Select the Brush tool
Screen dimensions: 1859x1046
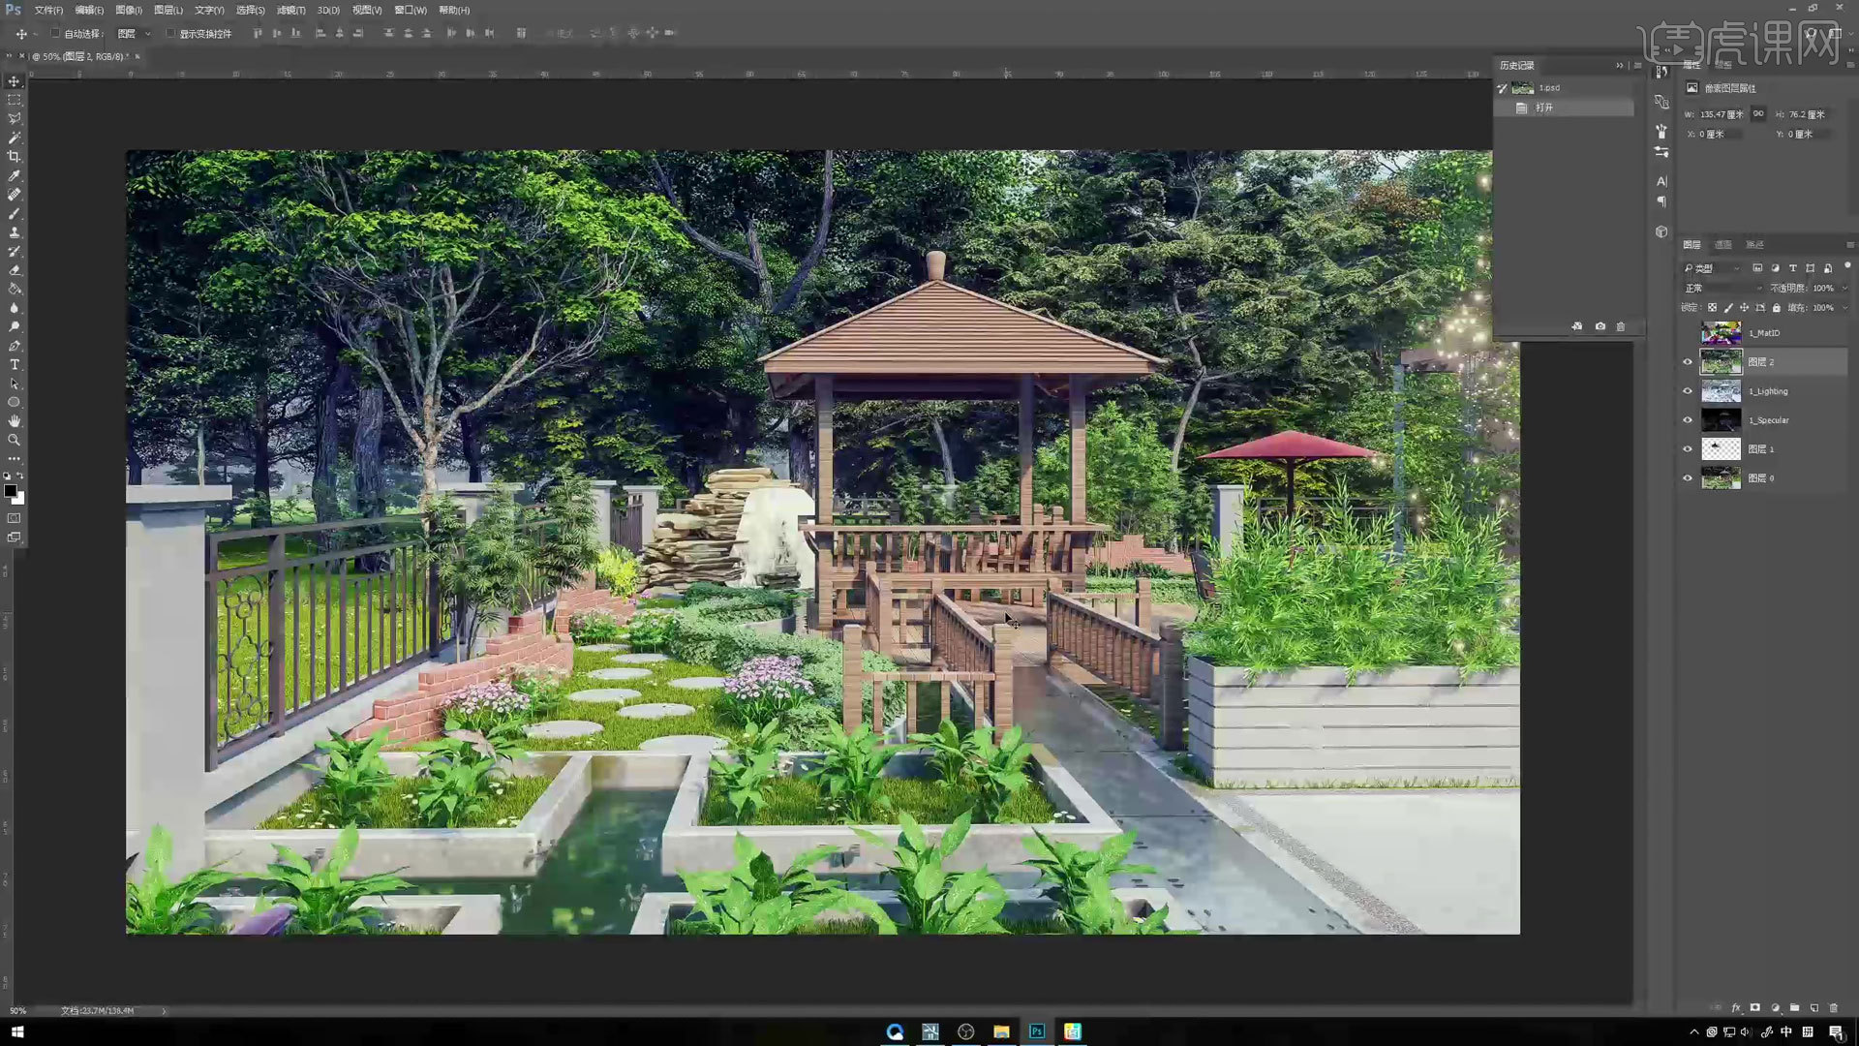(14, 213)
